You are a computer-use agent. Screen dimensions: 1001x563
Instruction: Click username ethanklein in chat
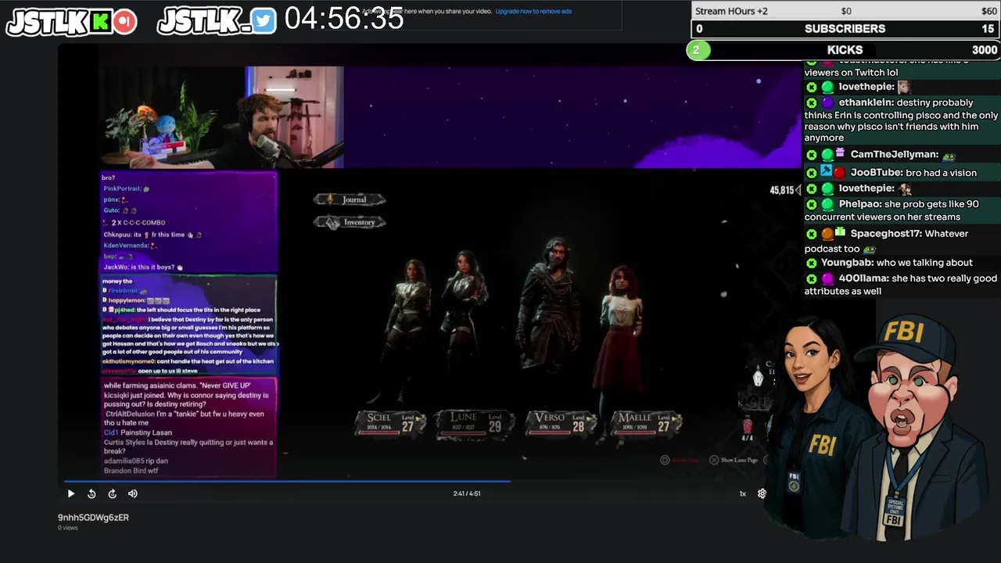pos(866,102)
